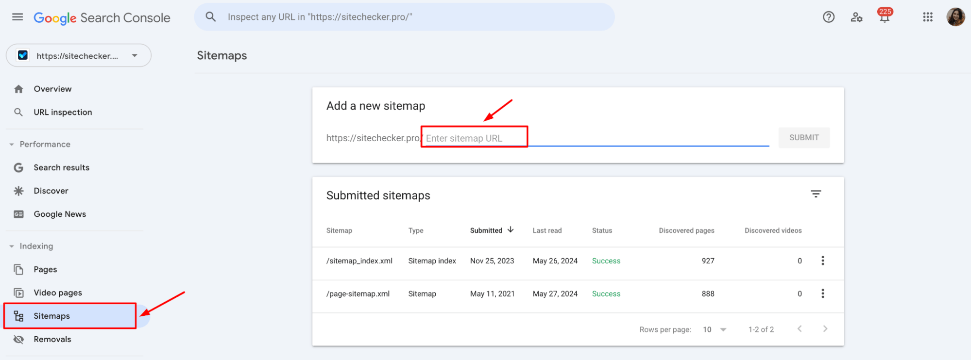
Task: Click the Submitted column header
Action: coord(486,230)
